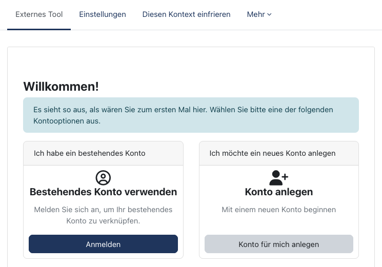This screenshot has width=382, height=267.
Task: Click the add-user plus icon
Action: point(279,178)
